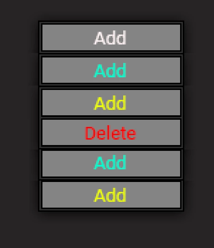This screenshot has height=248, width=214.
Task: Select the cyan Add button beneath Delete
Action: coord(111,164)
